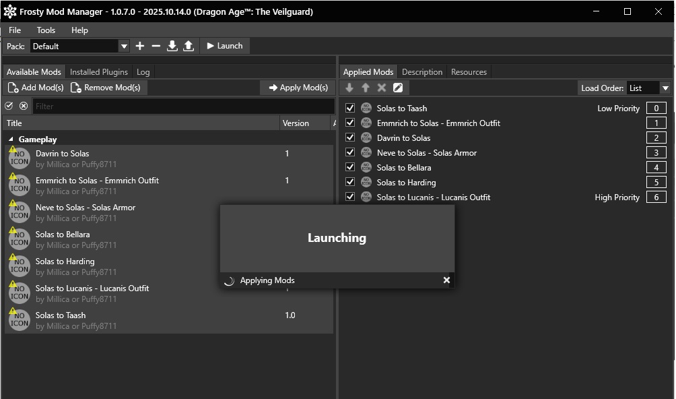Click applied Solas to Taash small icon

(x=366, y=108)
